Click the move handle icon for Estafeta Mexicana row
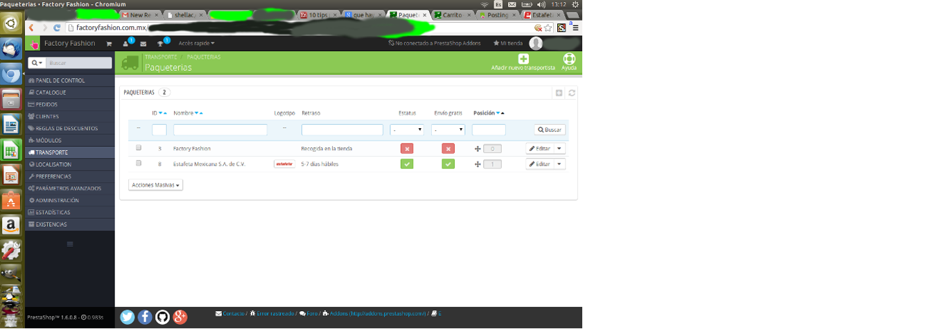This screenshot has width=933, height=329. [478, 164]
